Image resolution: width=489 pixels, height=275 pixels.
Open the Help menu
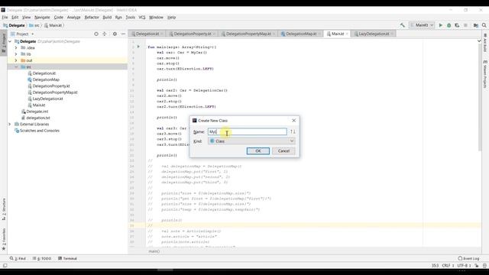coord(171,18)
